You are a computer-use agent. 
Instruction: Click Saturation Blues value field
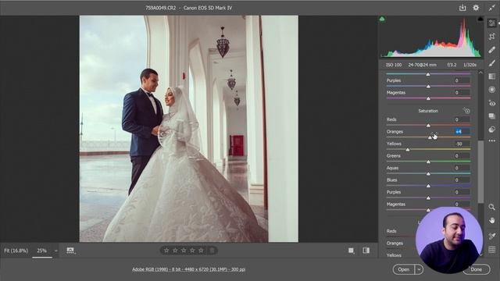(462, 180)
